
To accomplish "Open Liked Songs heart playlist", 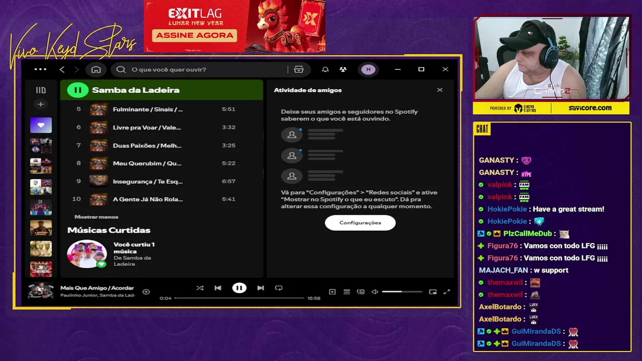I will click(41, 125).
